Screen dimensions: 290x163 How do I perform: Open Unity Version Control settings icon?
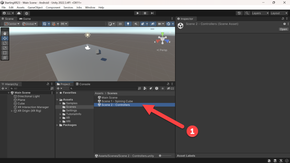[x=27, y=13]
